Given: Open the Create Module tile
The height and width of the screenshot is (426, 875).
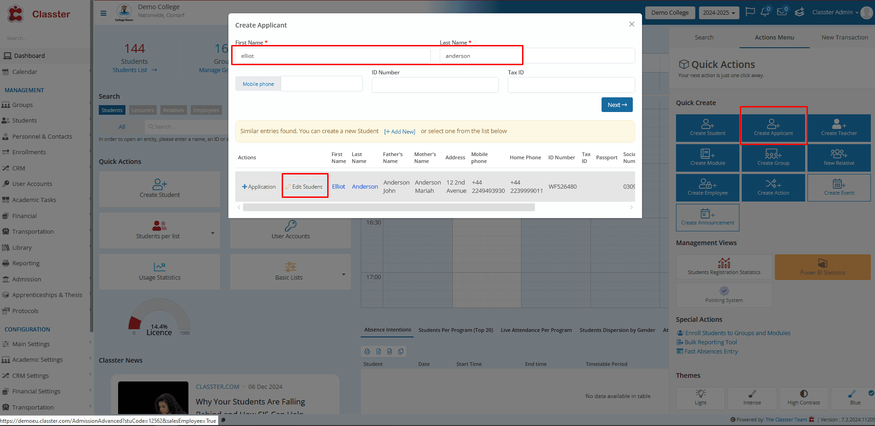Looking at the screenshot, I should [x=707, y=158].
